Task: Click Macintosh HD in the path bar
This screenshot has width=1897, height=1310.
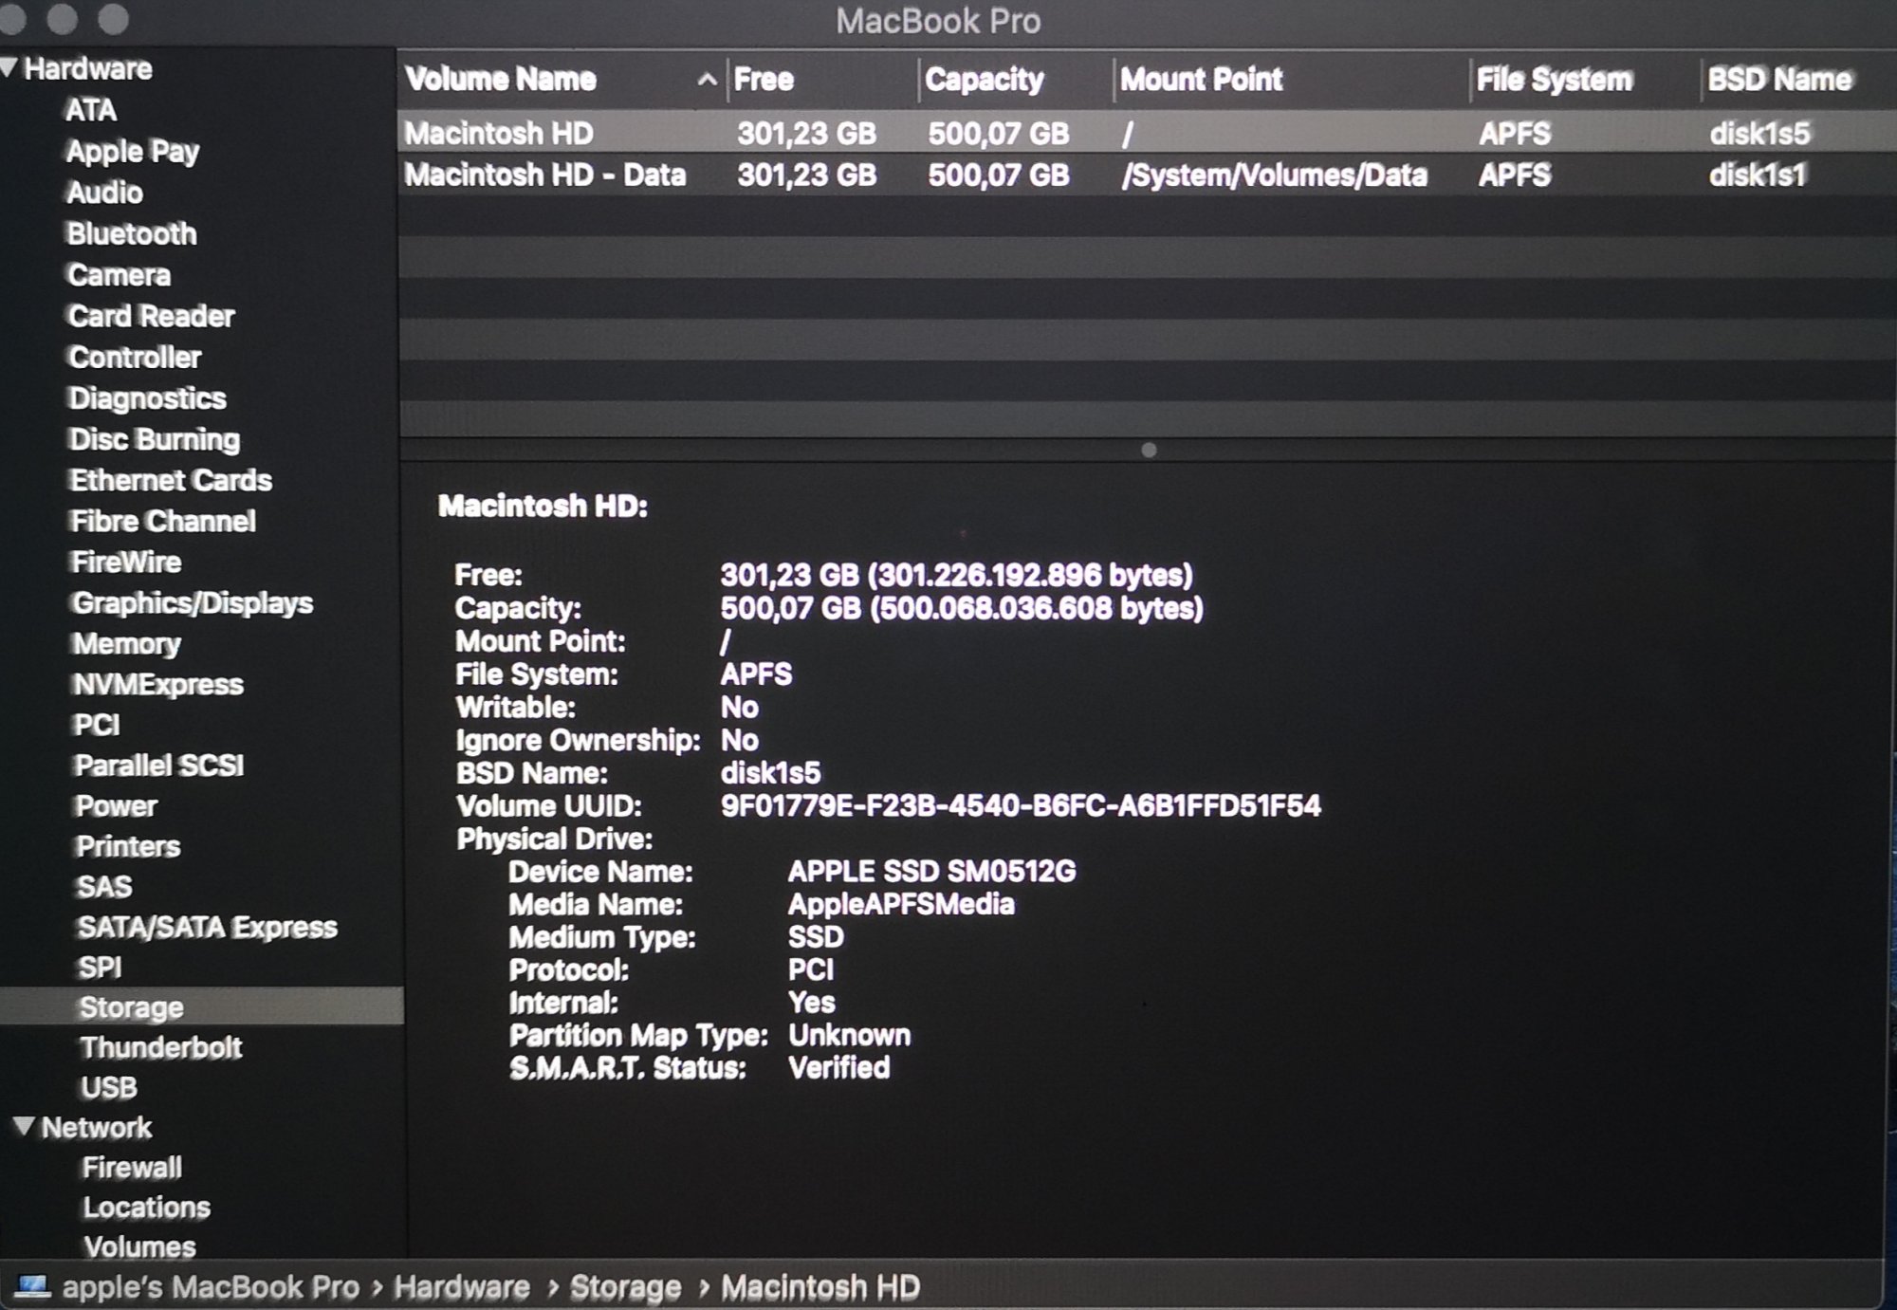Action: [820, 1286]
